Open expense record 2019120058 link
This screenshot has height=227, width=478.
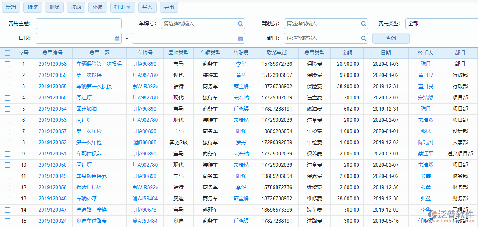click(x=52, y=64)
